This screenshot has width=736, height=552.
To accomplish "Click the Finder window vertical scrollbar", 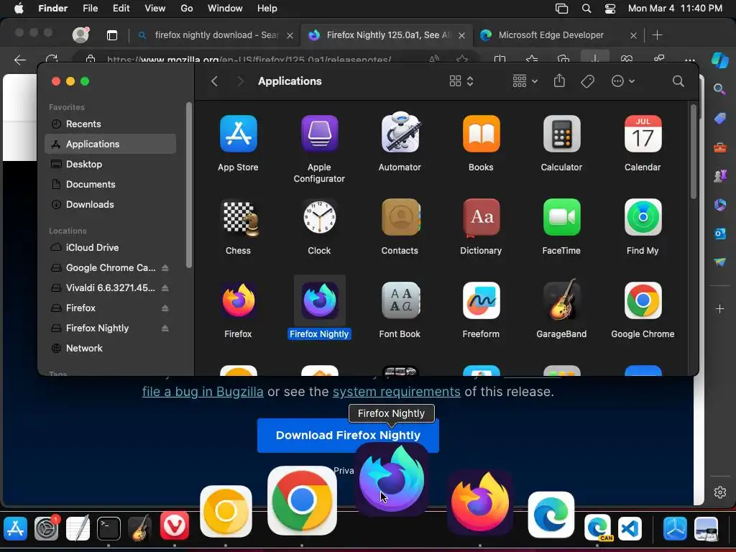I will pyautogui.click(x=694, y=151).
